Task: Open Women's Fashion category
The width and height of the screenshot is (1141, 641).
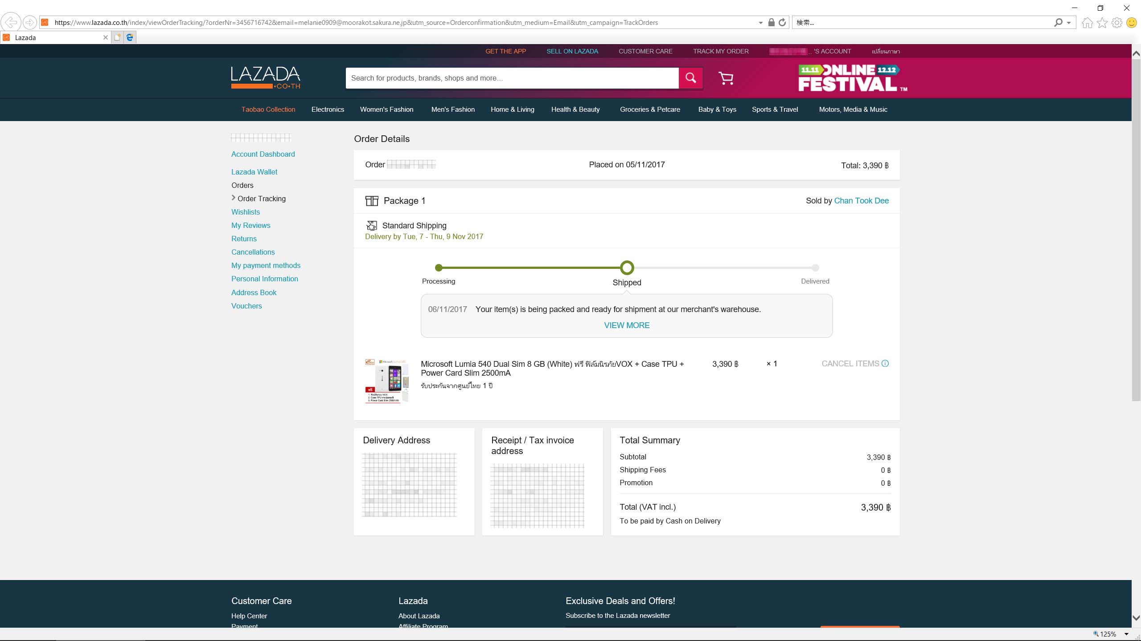Action: pyautogui.click(x=386, y=110)
